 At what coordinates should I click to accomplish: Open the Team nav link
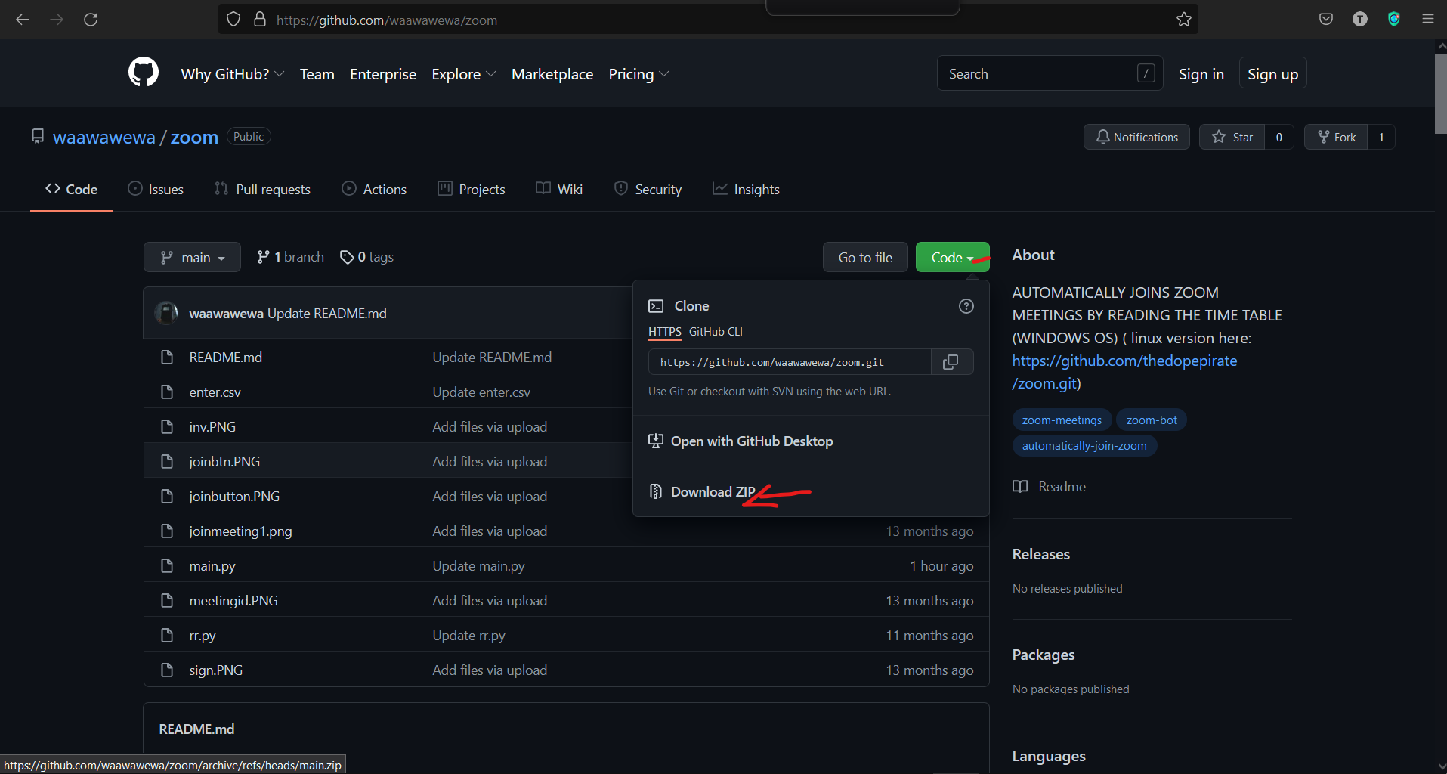(x=317, y=74)
